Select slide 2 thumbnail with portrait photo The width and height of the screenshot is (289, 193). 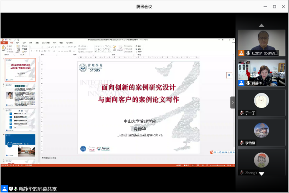tap(20, 95)
